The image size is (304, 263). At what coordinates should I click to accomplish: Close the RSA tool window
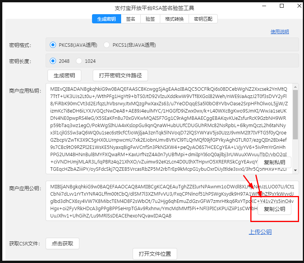(x=299, y=6)
